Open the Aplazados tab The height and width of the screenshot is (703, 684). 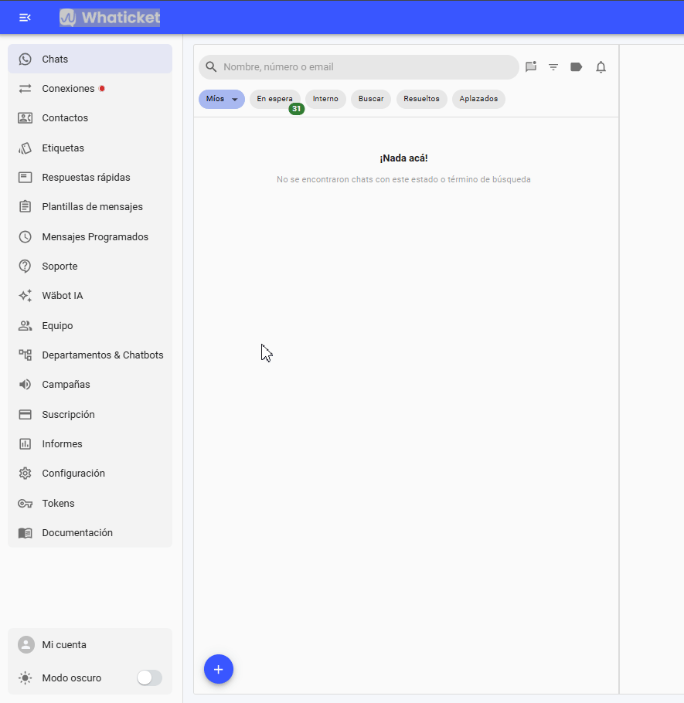click(478, 99)
